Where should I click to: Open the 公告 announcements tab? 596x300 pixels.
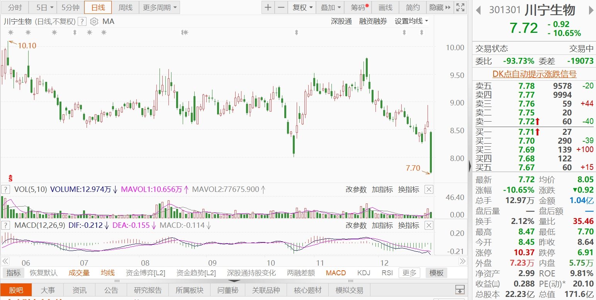(x=111, y=290)
